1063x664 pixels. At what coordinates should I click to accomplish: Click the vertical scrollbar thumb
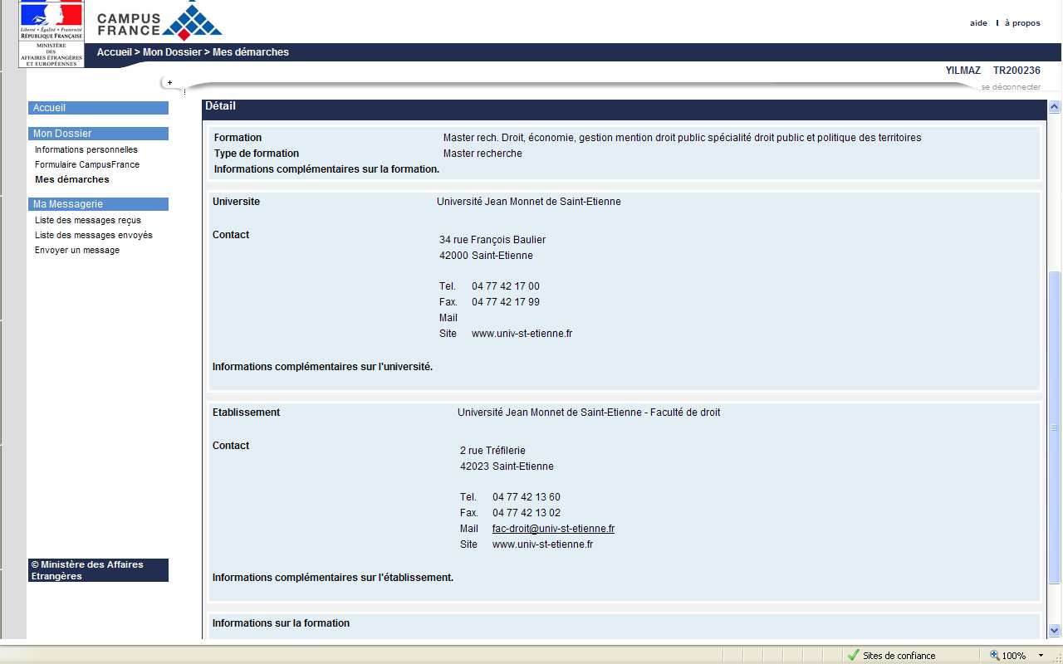(1055, 427)
